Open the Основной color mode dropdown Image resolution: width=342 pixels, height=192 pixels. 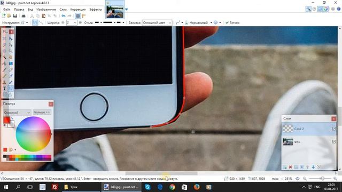tap(17, 113)
